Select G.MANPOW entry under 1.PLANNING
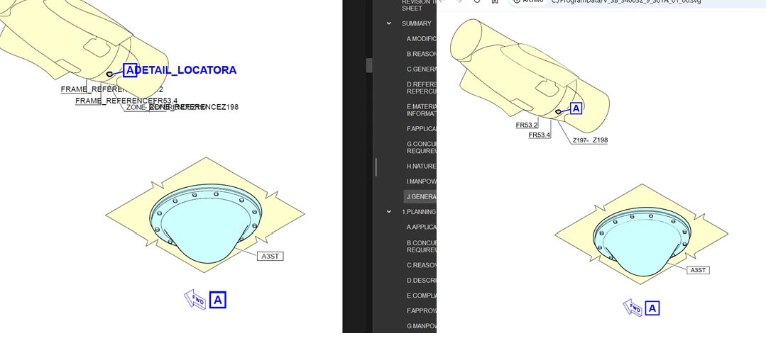766x348 pixels. pos(421,325)
